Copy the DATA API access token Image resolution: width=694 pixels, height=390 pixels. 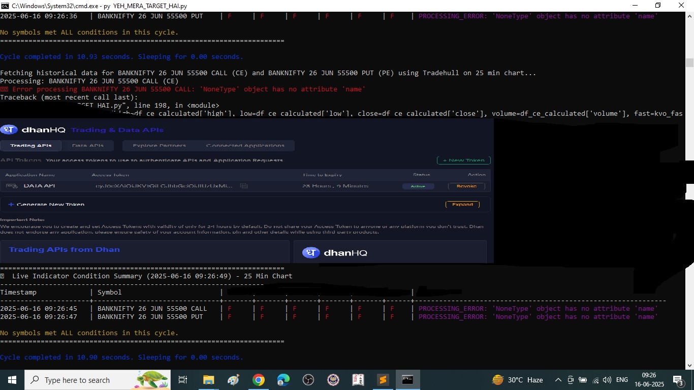pyautogui.click(x=244, y=186)
